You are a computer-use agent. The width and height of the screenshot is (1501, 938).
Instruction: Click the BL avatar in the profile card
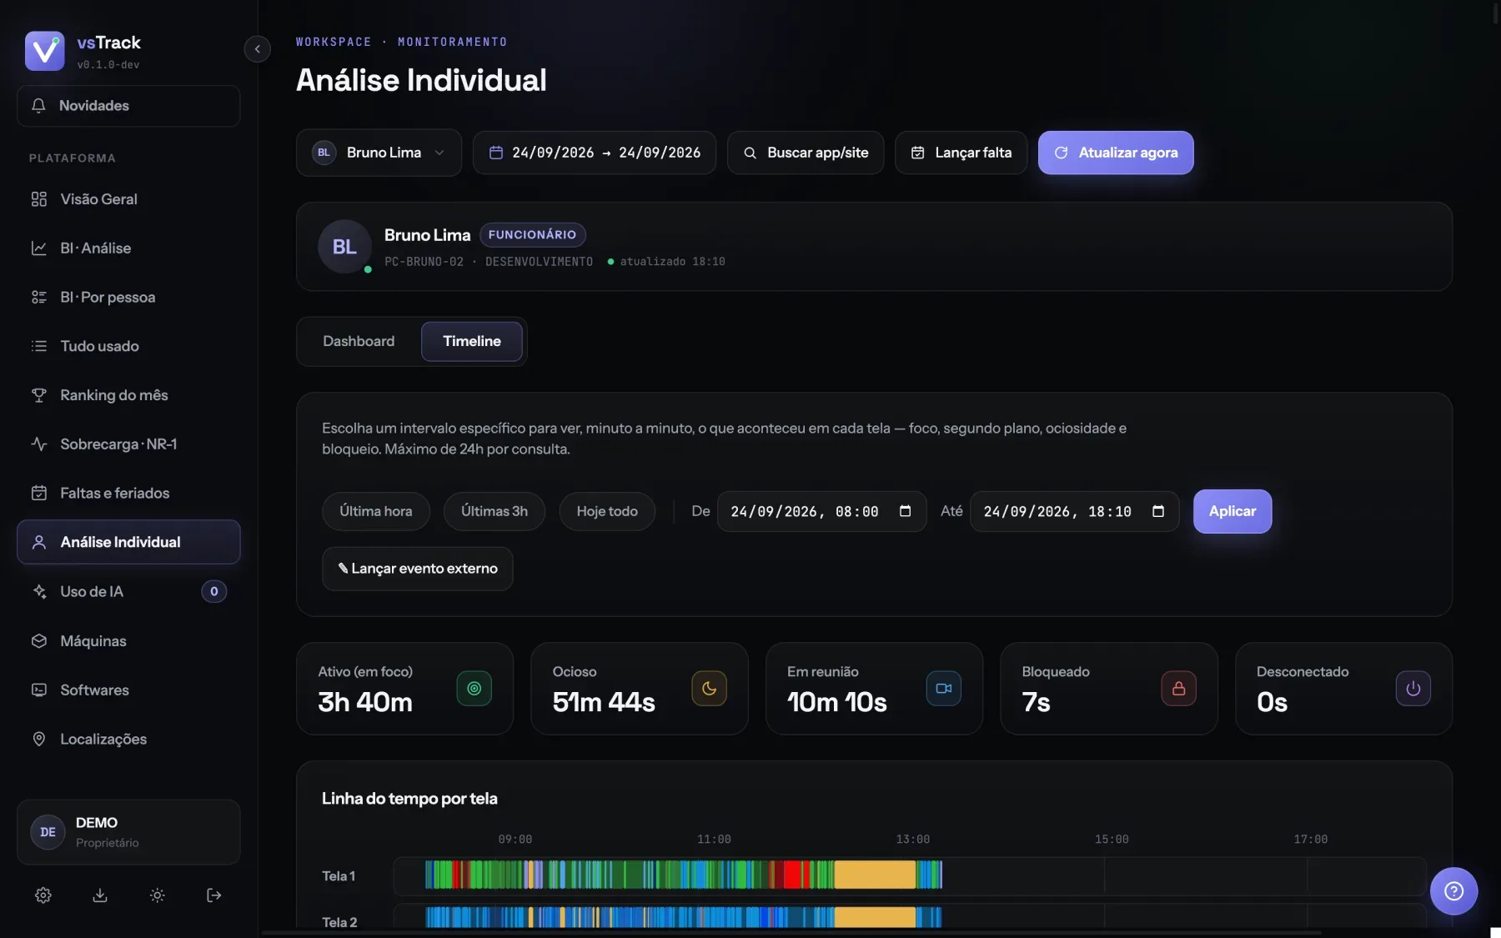[344, 247]
